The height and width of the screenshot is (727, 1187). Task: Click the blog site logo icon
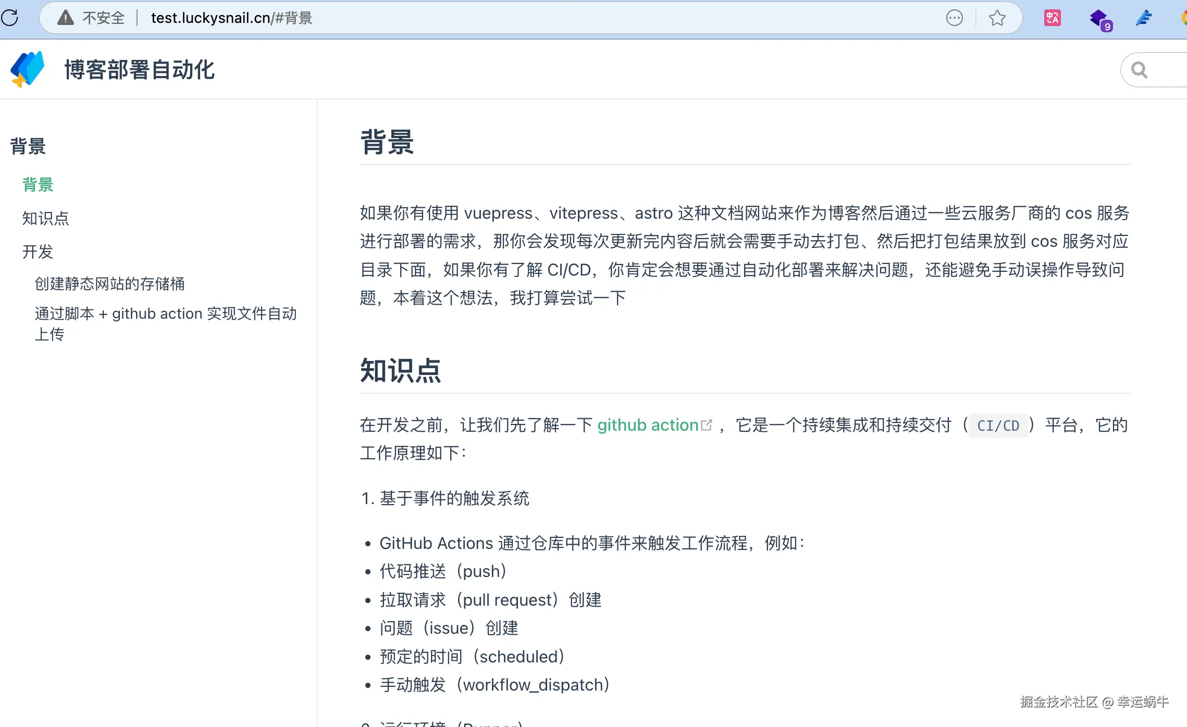coord(27,69)
